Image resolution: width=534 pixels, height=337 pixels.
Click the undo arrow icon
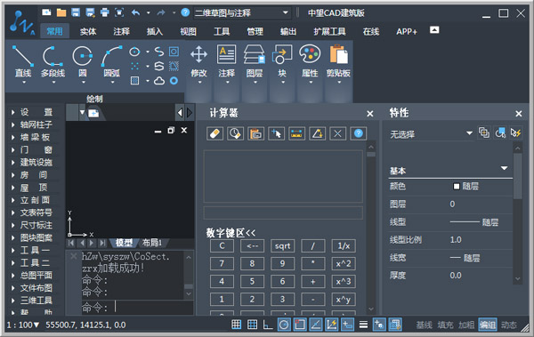(136, 12)
